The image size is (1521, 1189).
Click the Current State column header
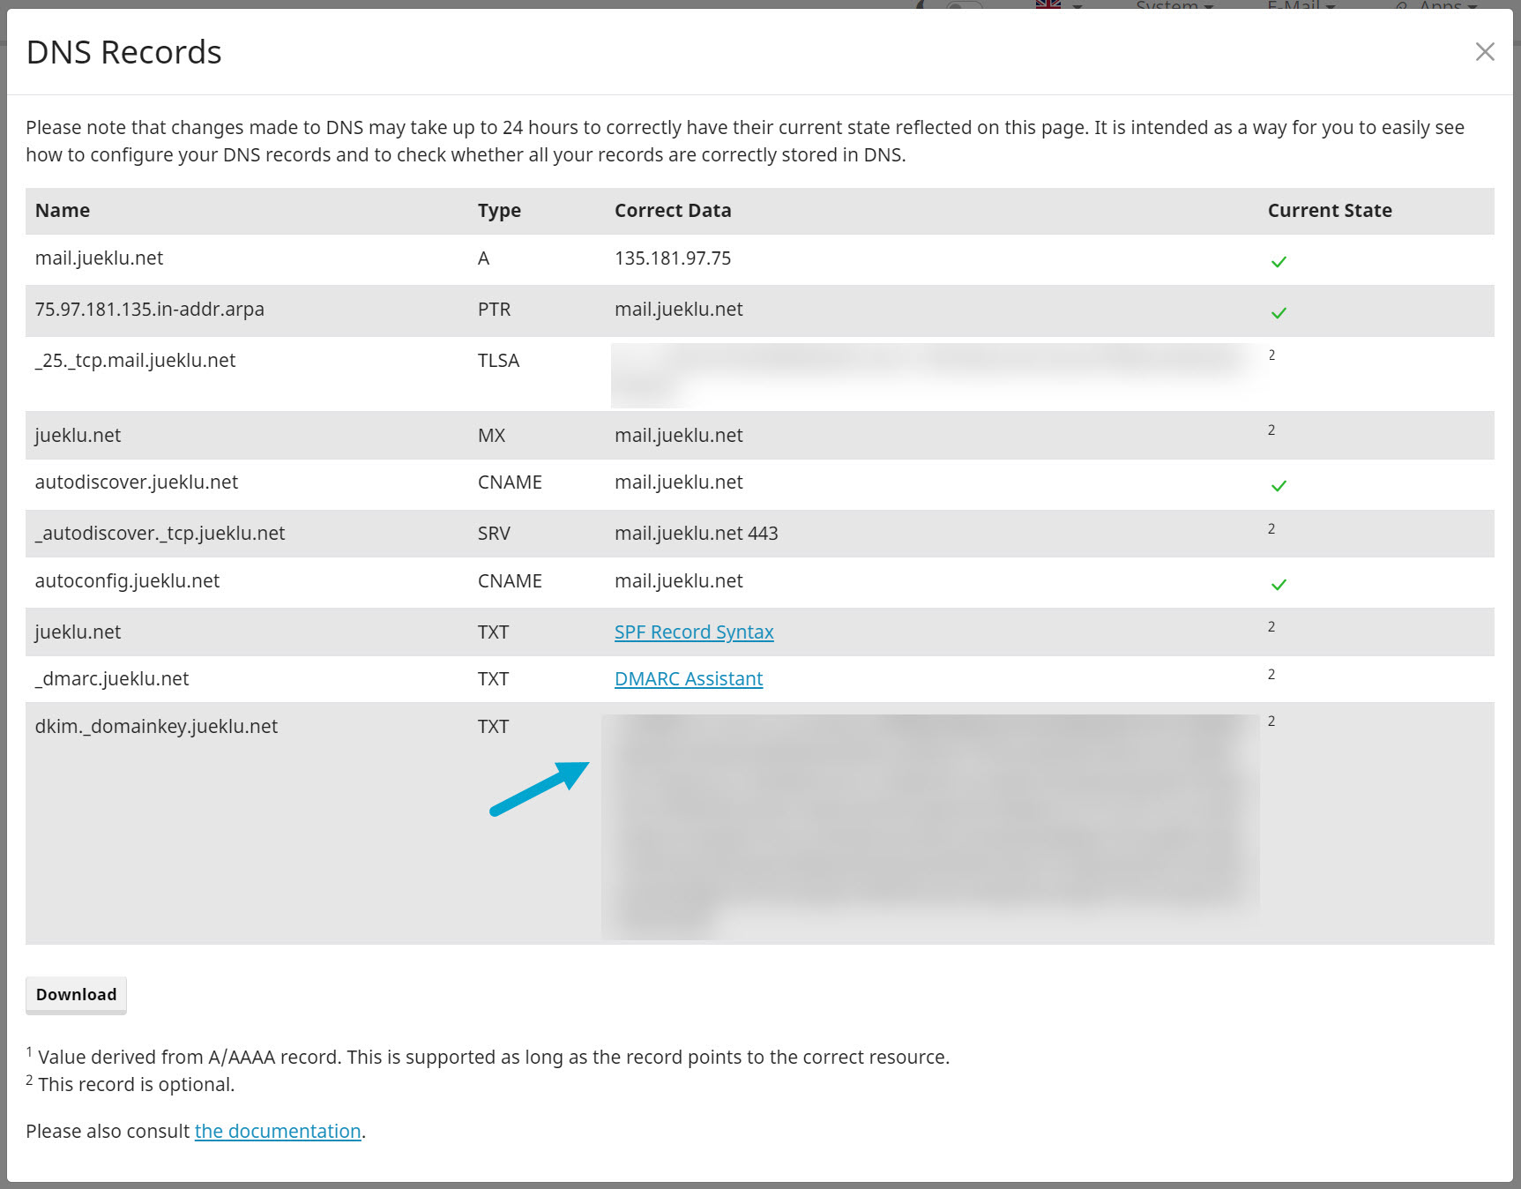(x=1330, y=211)
